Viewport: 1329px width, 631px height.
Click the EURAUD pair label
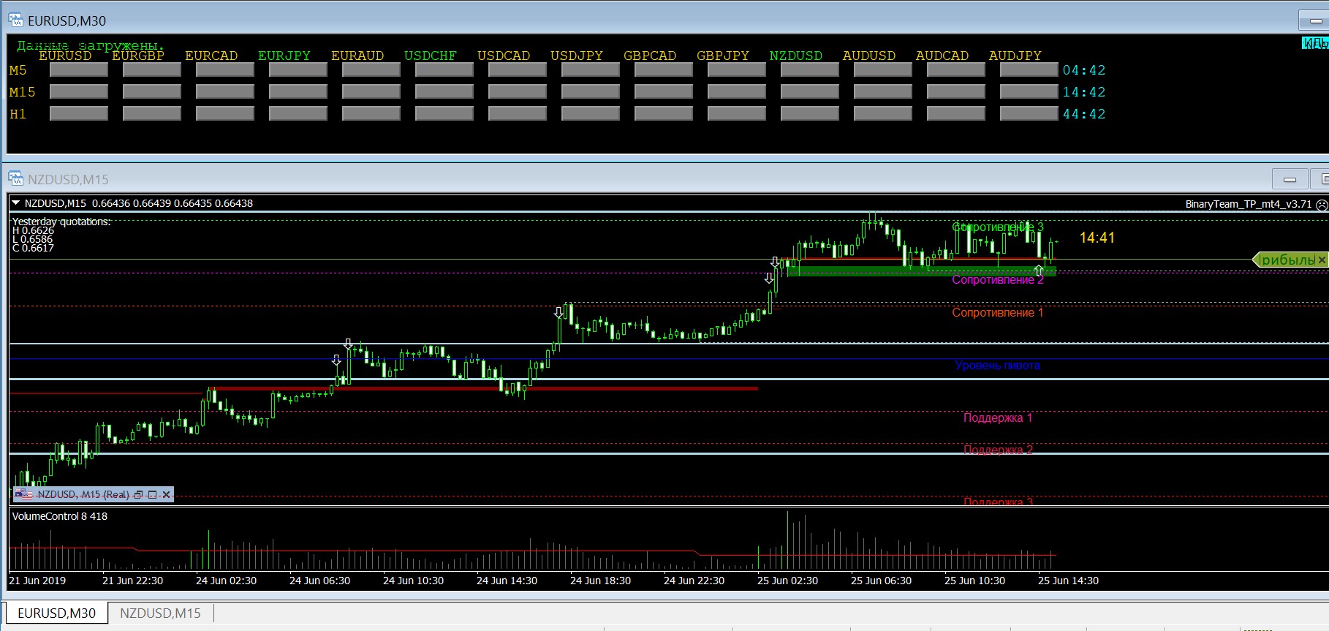tap(357, 56)
